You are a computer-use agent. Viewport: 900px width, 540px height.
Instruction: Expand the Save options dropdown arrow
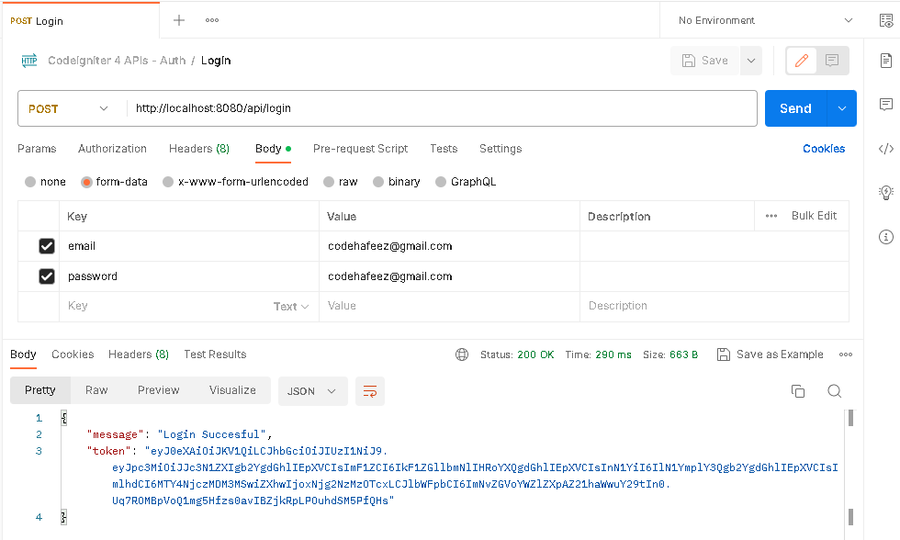point(751,61)
